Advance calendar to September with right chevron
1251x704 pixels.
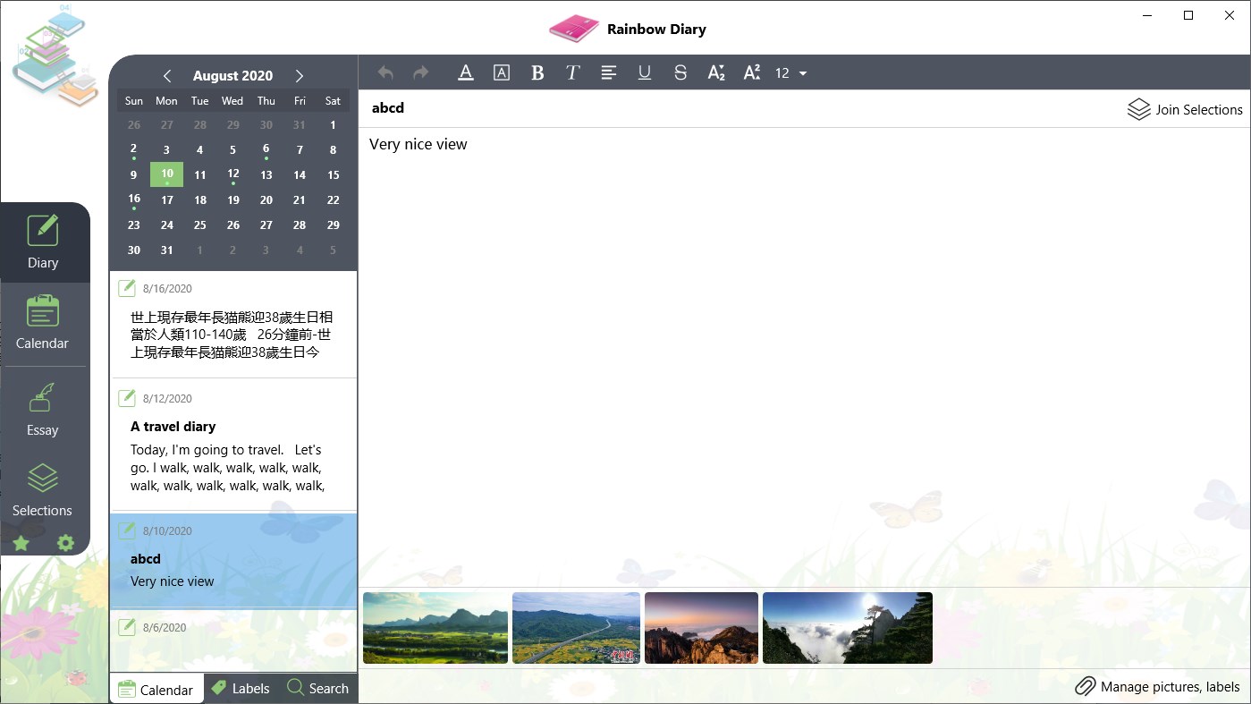300,76
